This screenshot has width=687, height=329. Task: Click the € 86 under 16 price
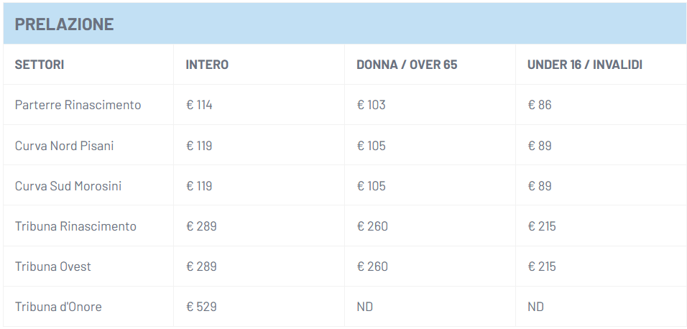(x=539, y=105)
